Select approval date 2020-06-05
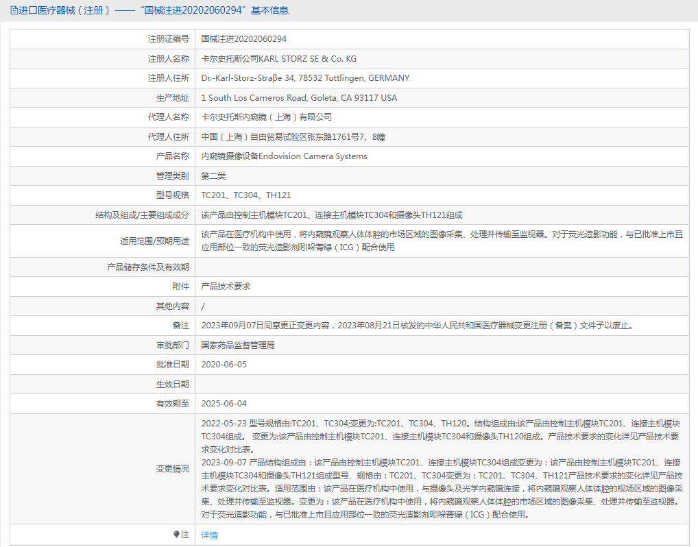Screen dimensions: 698x547 click(224, 365)
